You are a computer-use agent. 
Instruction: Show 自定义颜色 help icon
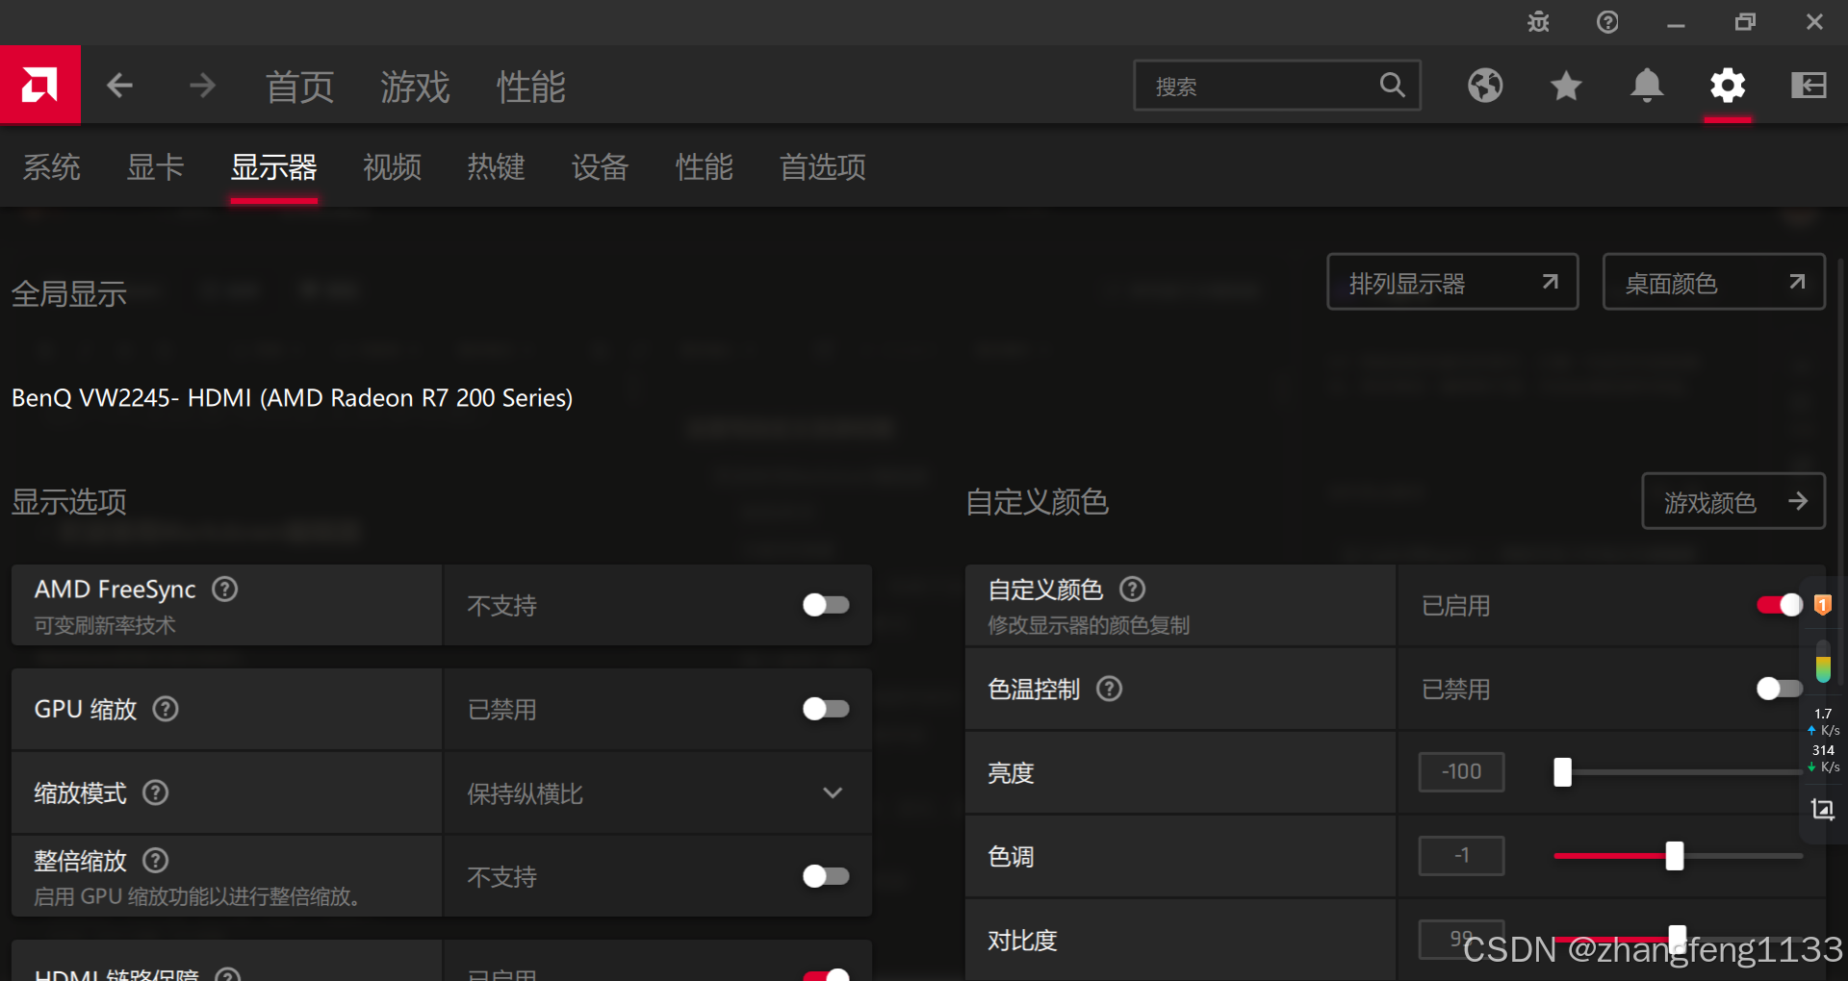(1133, 589)
